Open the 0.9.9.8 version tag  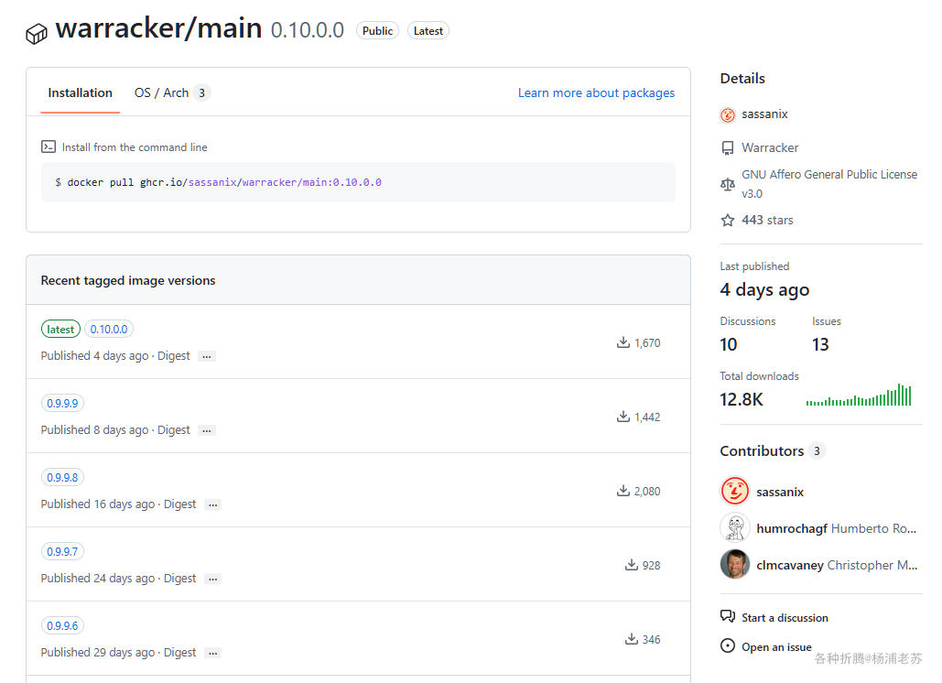[62, 478]
